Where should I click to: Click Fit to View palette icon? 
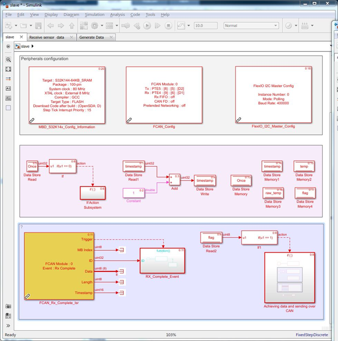pyautogui.click(x=8, y=69)
